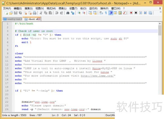Open the 视图(V) menu
Screen dimensions: 164x119
pyautogui.click(x=40, y=8)
